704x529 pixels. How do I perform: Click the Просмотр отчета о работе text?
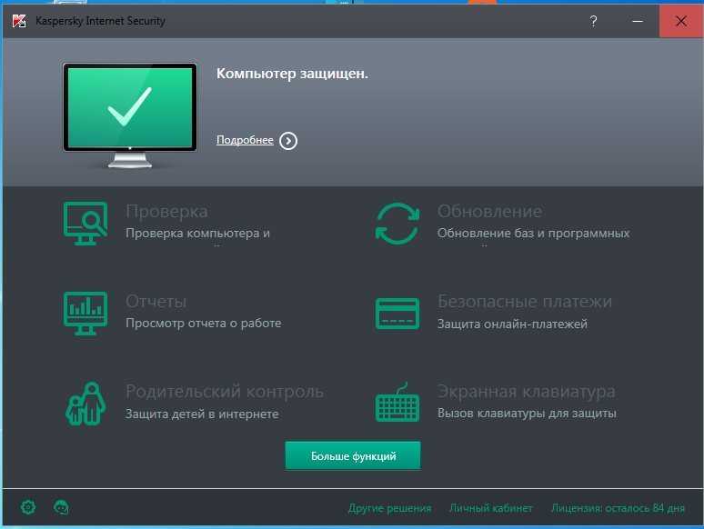(x=204, y=323)
